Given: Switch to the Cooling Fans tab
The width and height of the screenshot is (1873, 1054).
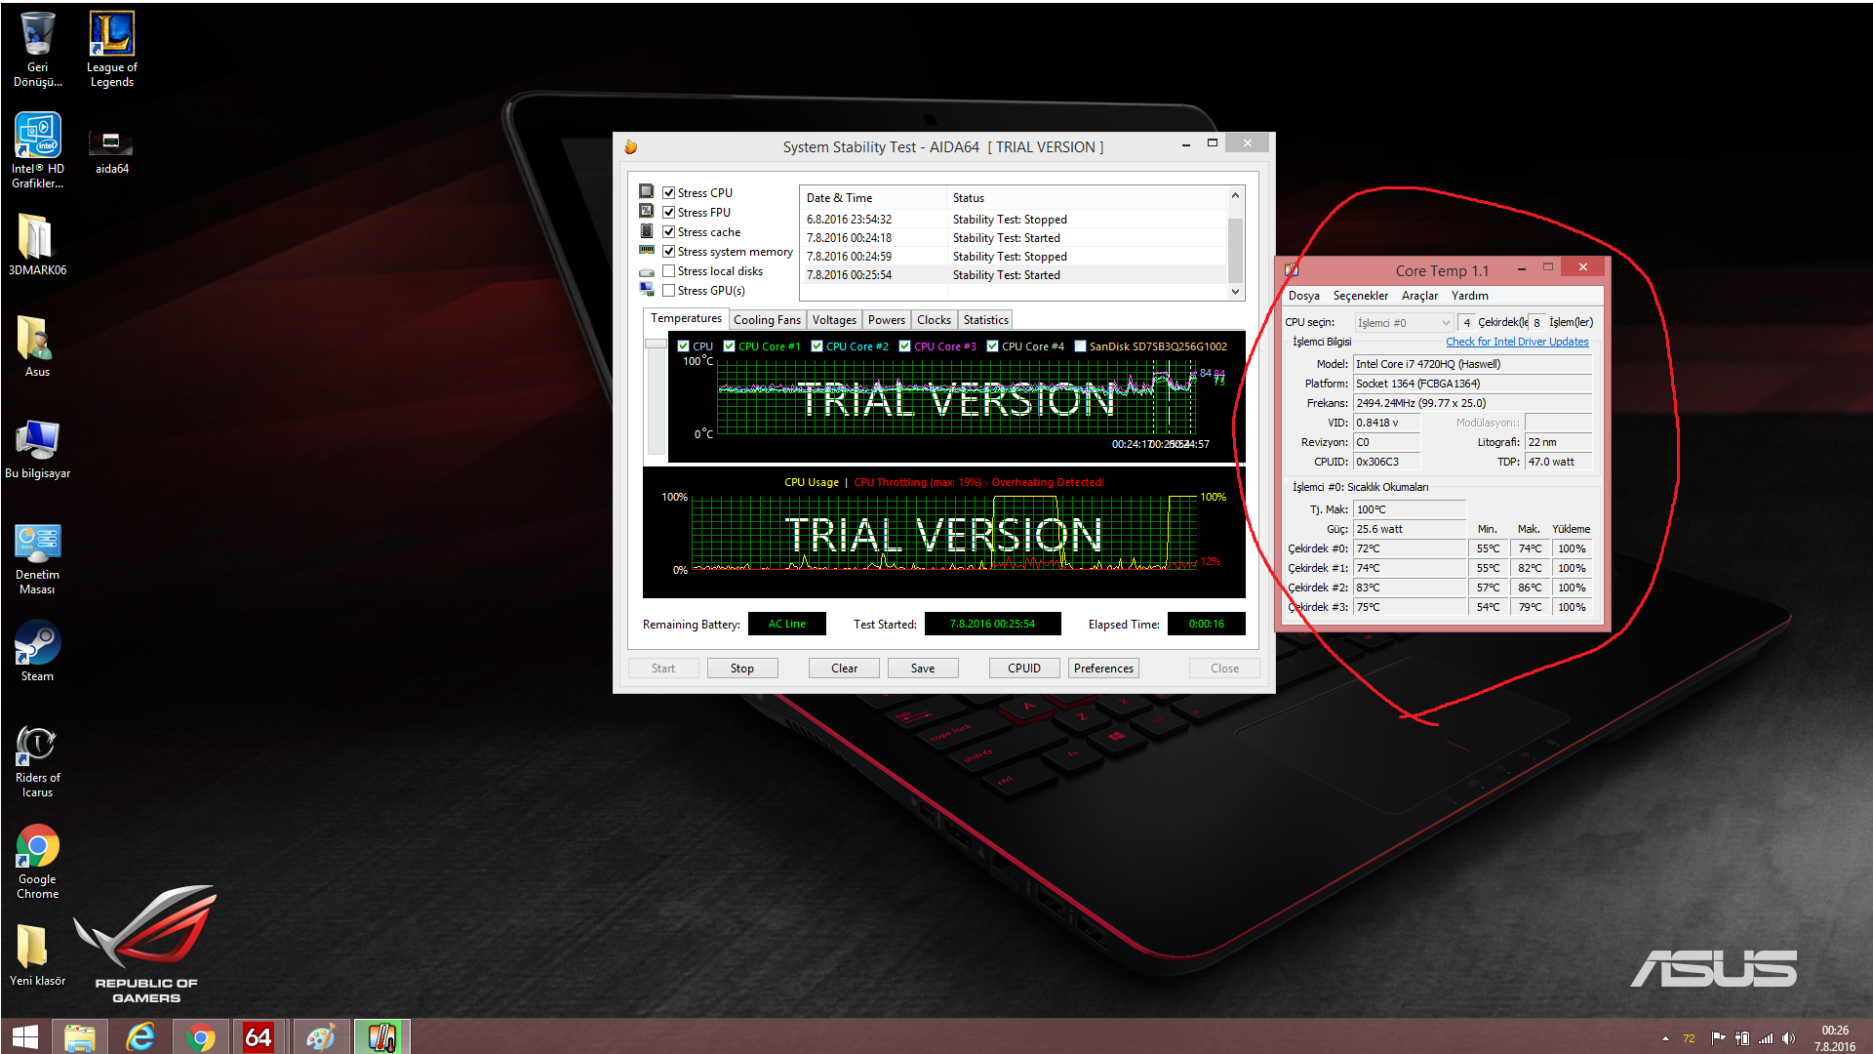Looking at the screenshot, I should pyautogui.click(x=767, y=320).
